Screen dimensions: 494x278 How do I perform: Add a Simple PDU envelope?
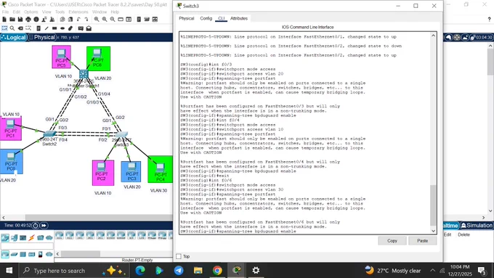(81, 28)
